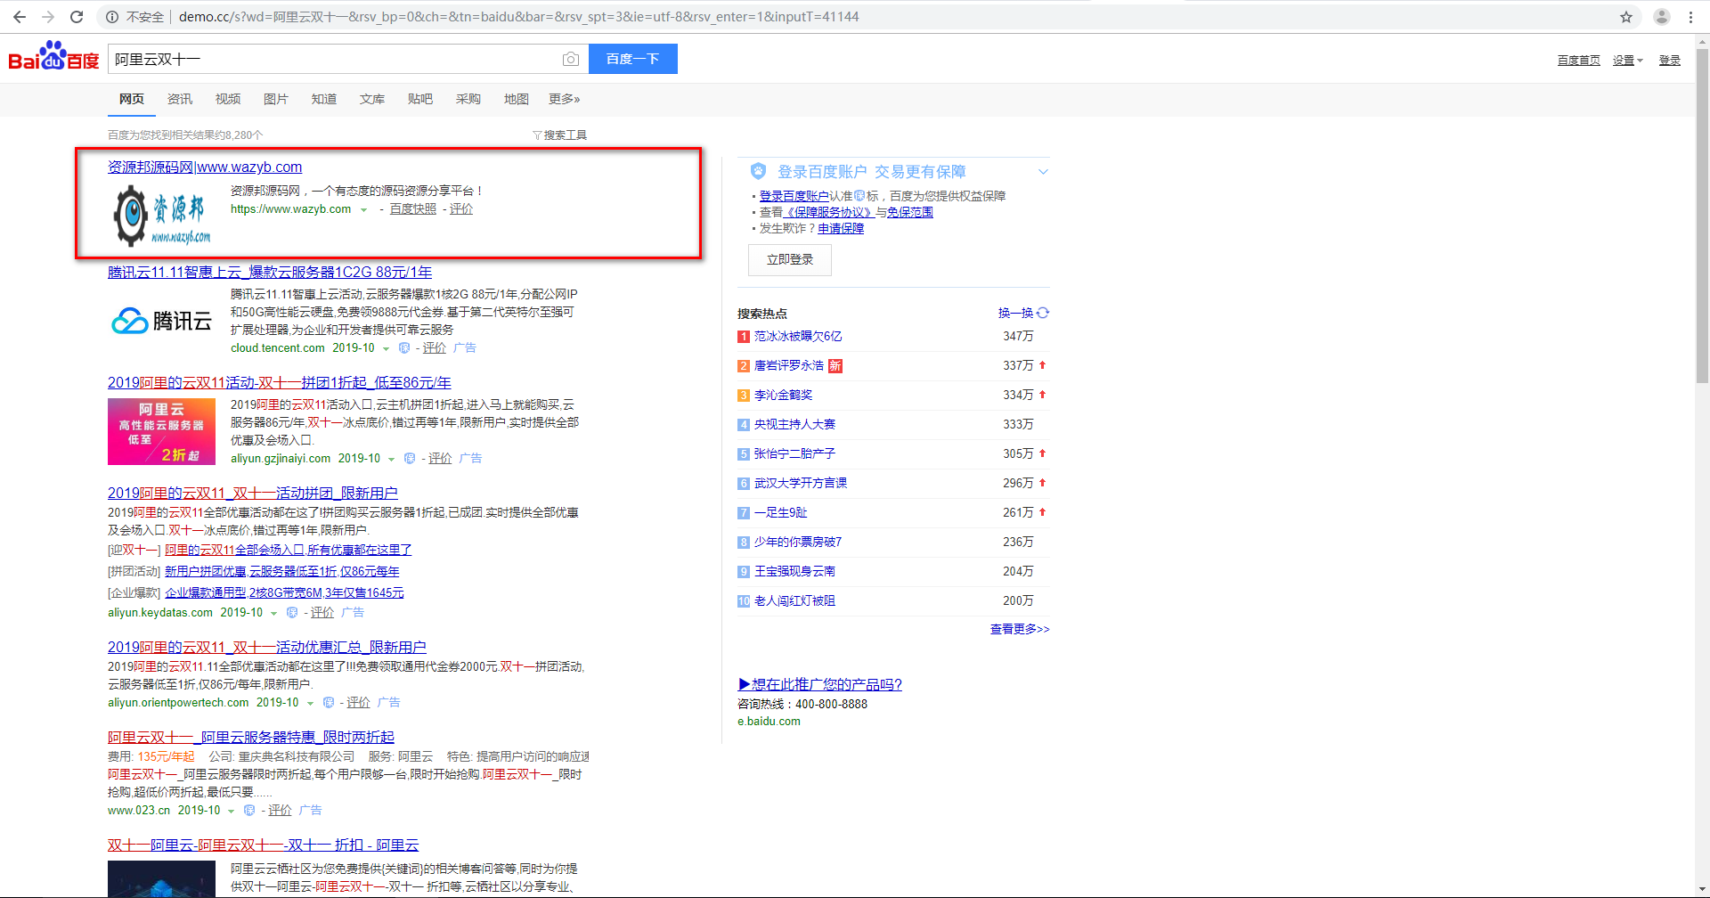Image resolution: width=1710 pixels, height=898 pixels.
Task: Open the 免保范围 link
Action: (x=910, y=212)
